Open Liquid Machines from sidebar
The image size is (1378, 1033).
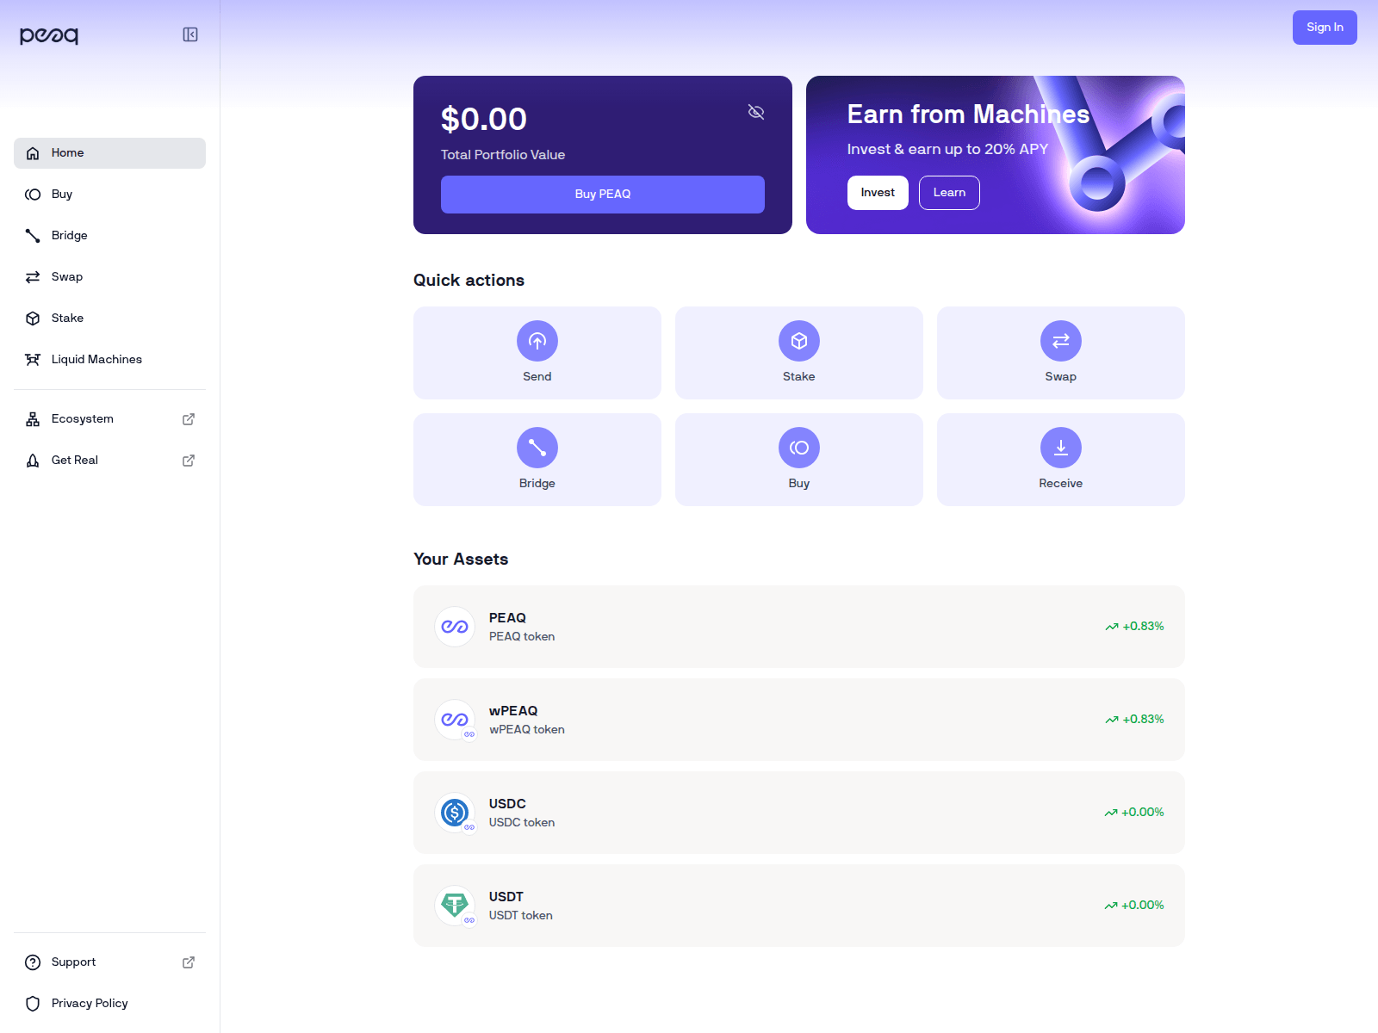click(x=109, y=360)
